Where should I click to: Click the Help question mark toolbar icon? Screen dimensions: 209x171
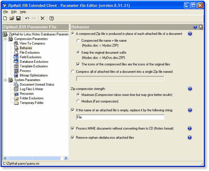[x=52, y=18]
